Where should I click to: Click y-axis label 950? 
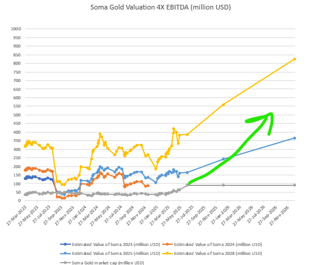[x=17, y=37]
